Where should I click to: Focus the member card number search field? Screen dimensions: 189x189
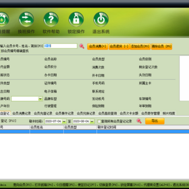click(x=60, y=46)
